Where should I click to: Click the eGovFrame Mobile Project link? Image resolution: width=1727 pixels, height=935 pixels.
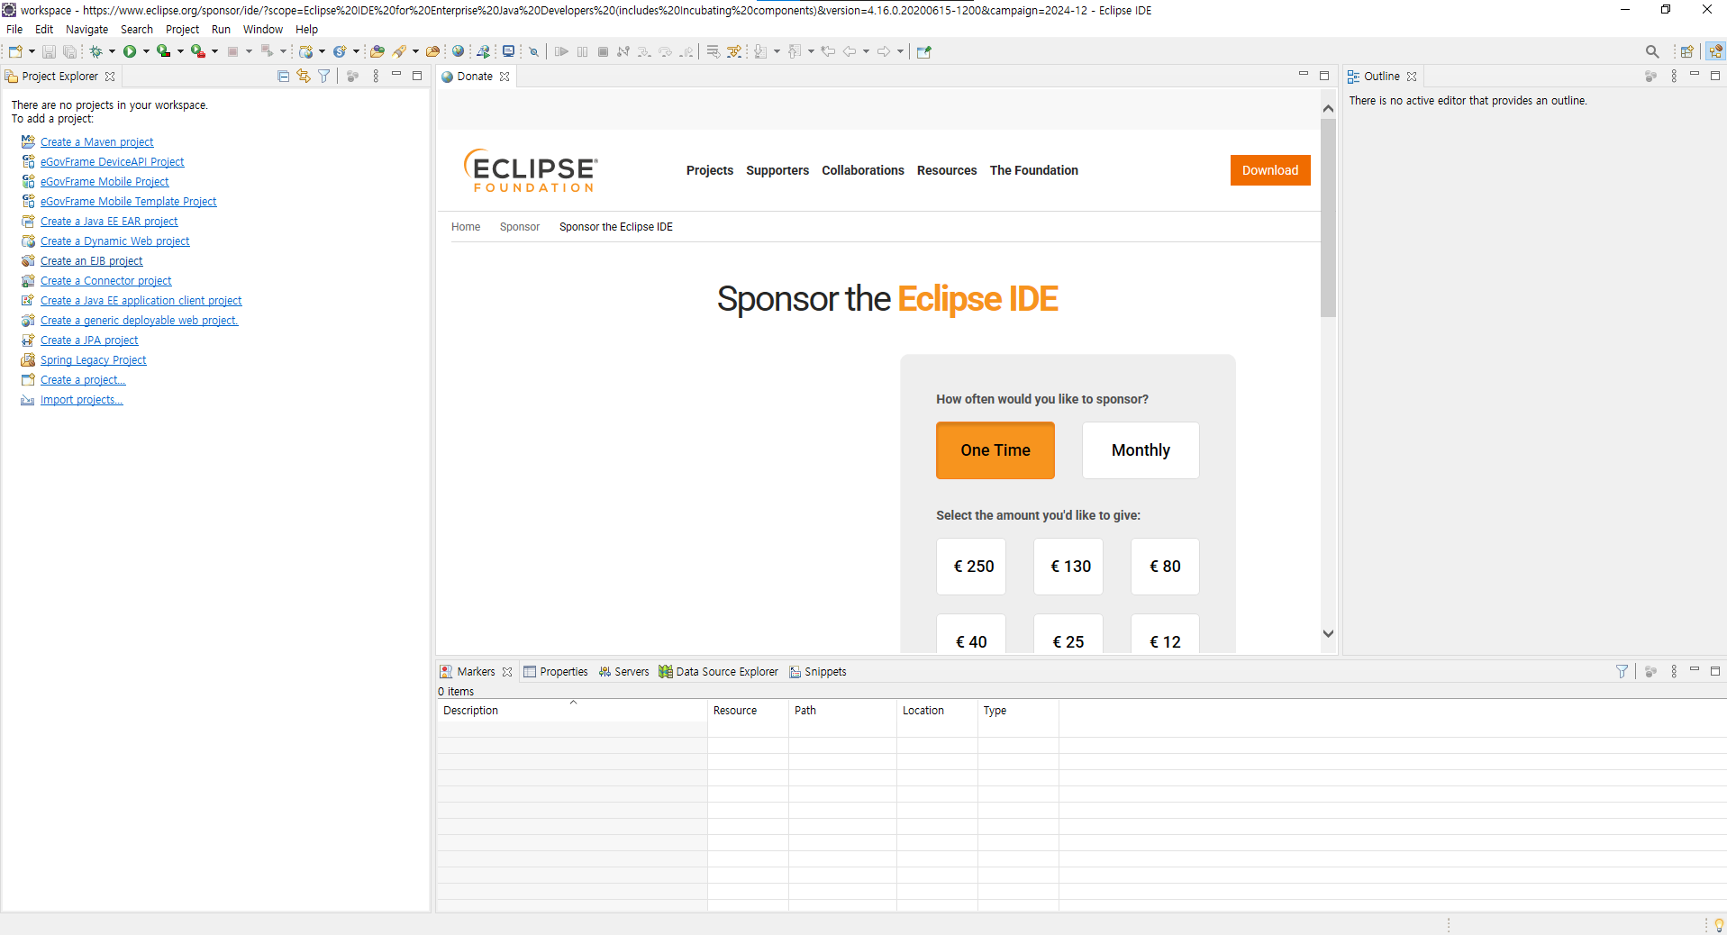(x=105, y=182)
